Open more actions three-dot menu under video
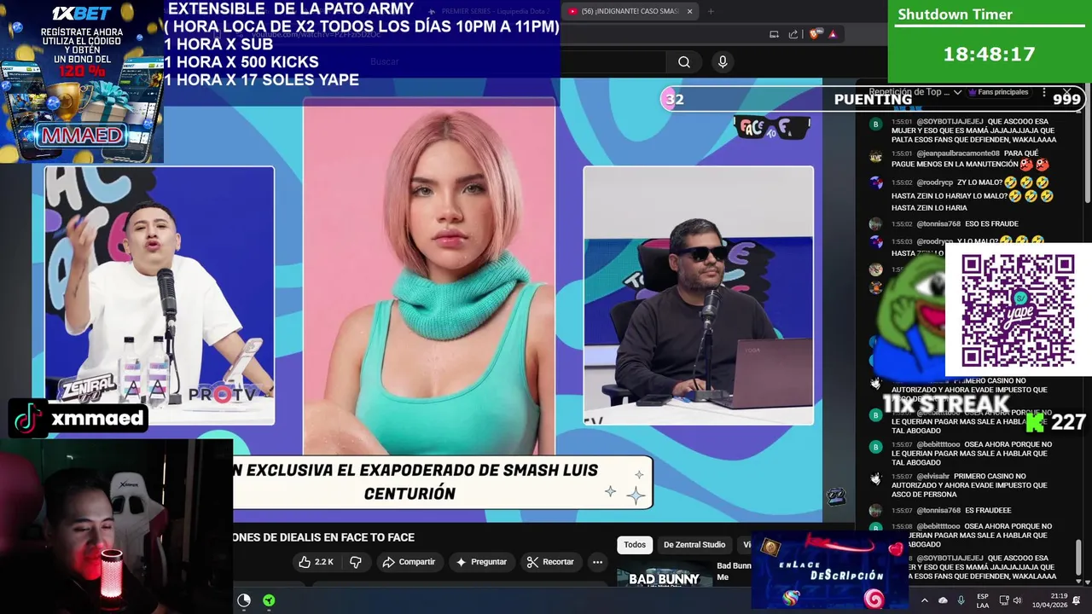1092x614 pixels. 597,562
